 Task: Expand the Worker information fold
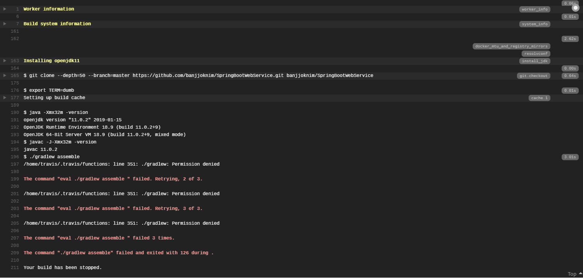tap(5, 9)
